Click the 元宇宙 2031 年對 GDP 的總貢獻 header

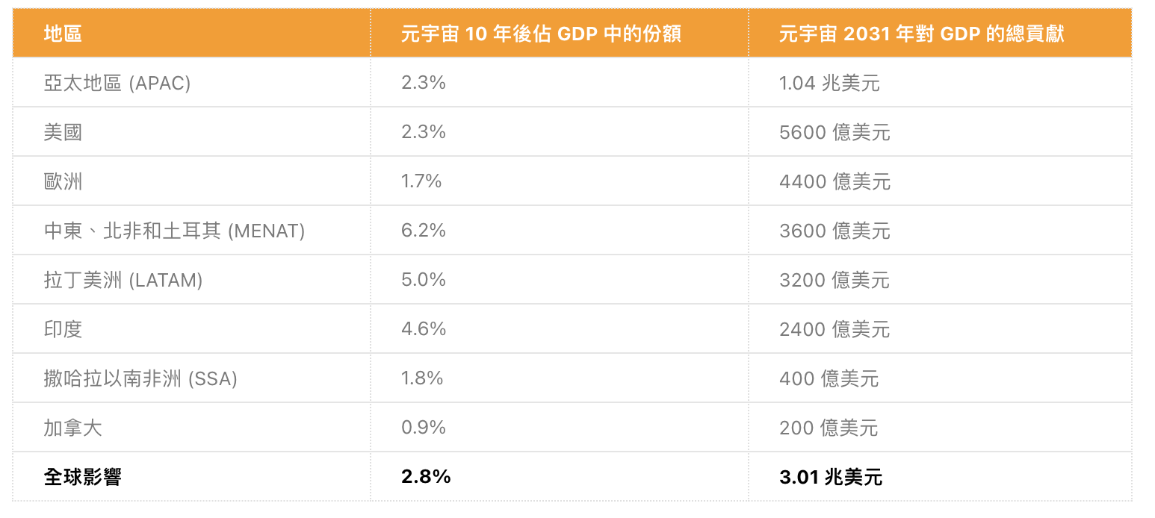(921, 34)
